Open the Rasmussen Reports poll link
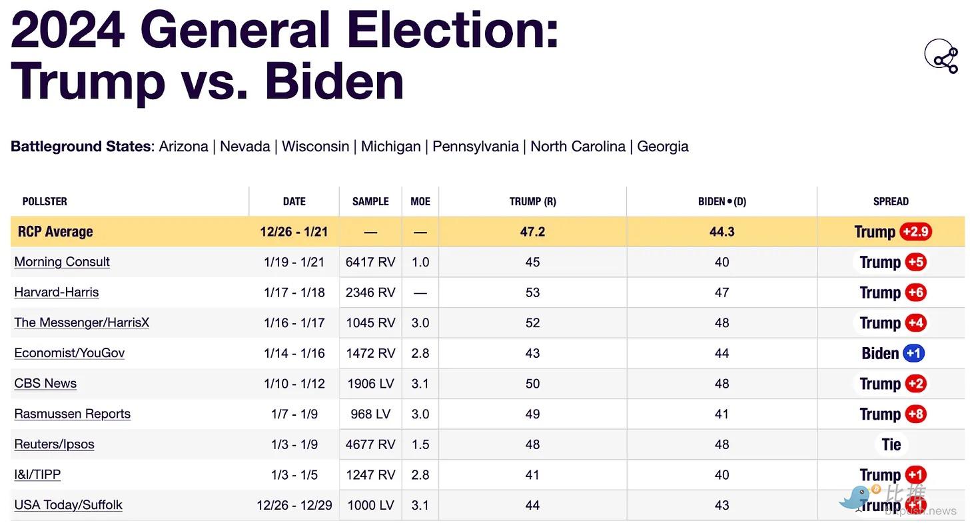970x529 pixels. point(73,414)
